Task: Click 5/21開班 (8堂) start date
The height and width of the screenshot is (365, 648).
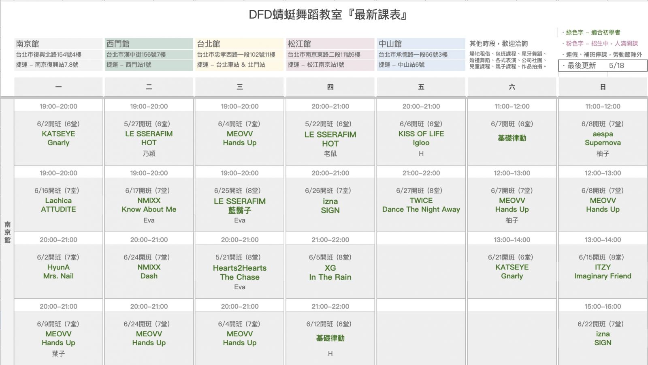Action: point(238,257)
